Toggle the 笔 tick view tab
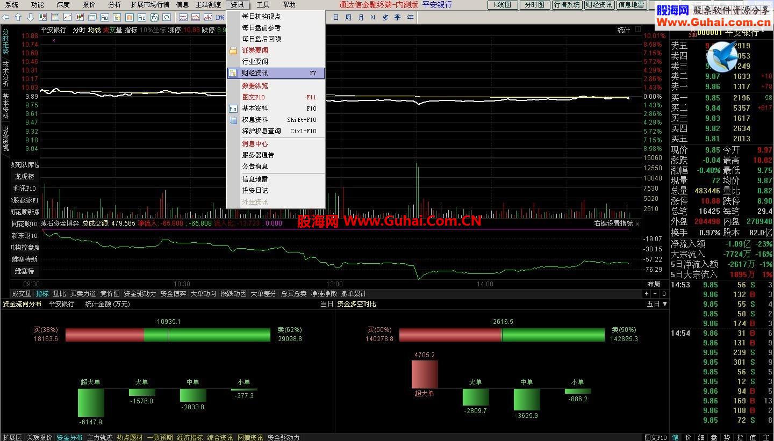 676,437
